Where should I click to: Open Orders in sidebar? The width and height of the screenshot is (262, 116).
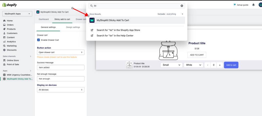10,25
